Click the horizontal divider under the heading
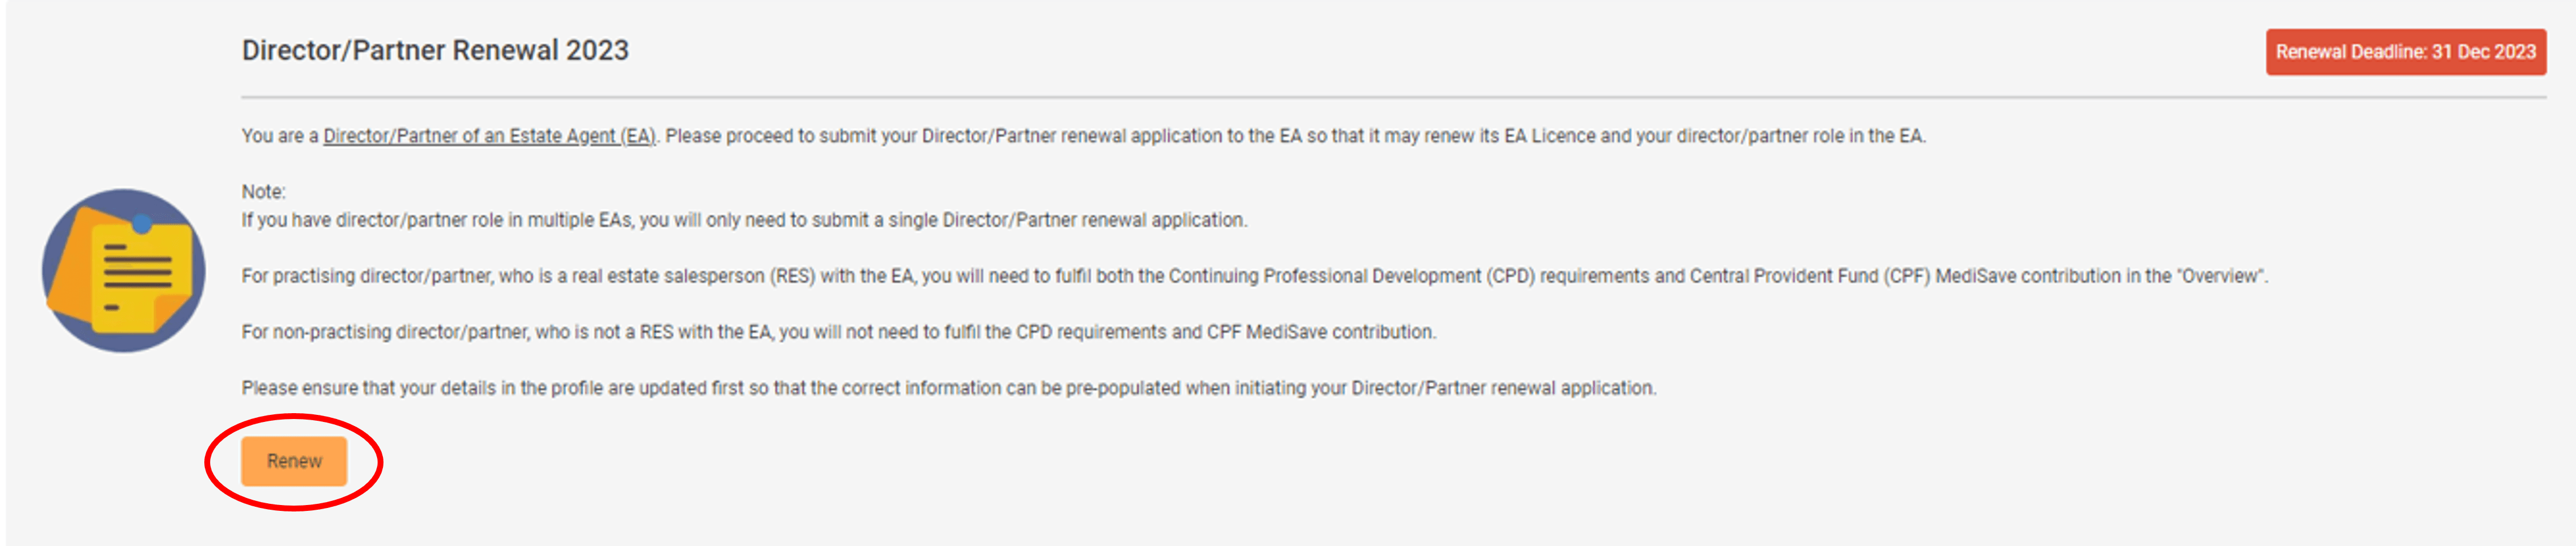 point(1393,98)
